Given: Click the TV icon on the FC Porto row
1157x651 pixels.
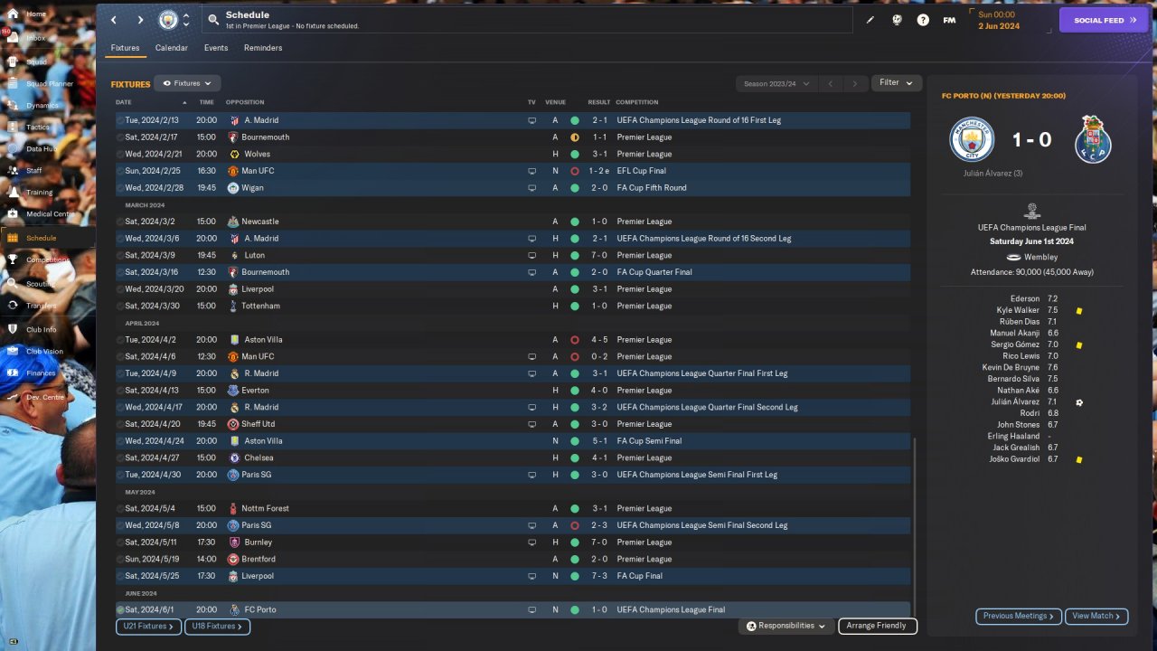Looking at the screenshot, I should (x=532, y=610).
